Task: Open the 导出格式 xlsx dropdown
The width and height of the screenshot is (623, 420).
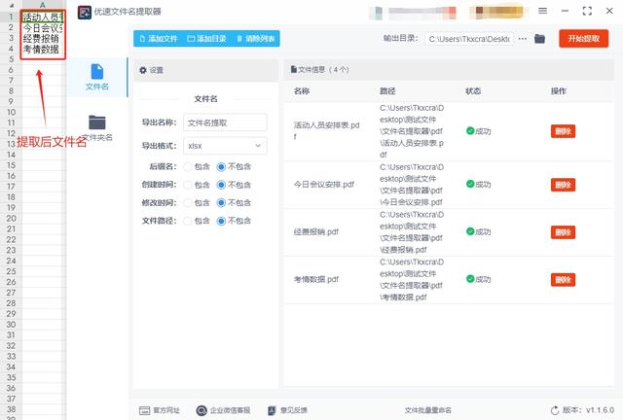Action: [x=225, y=146]
